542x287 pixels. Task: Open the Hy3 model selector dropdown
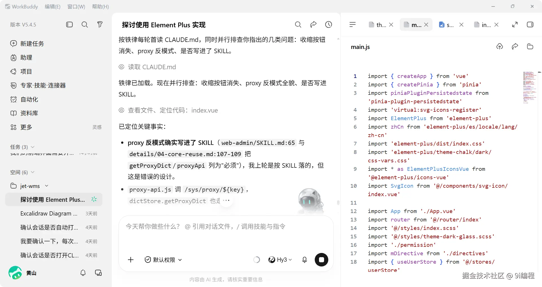tap(280, 260)
